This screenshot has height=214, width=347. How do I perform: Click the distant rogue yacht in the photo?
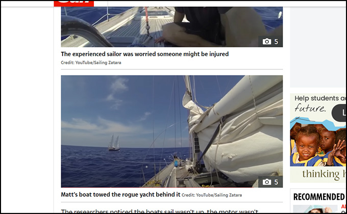[114, 143]
